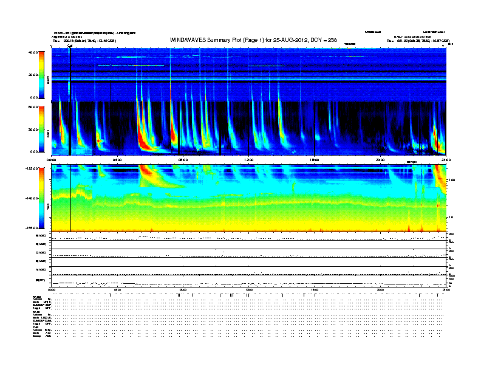Click the 20:00 label below RAD1 spectrogram
This screenshot has width=481, height=372.
coord(380,160)
